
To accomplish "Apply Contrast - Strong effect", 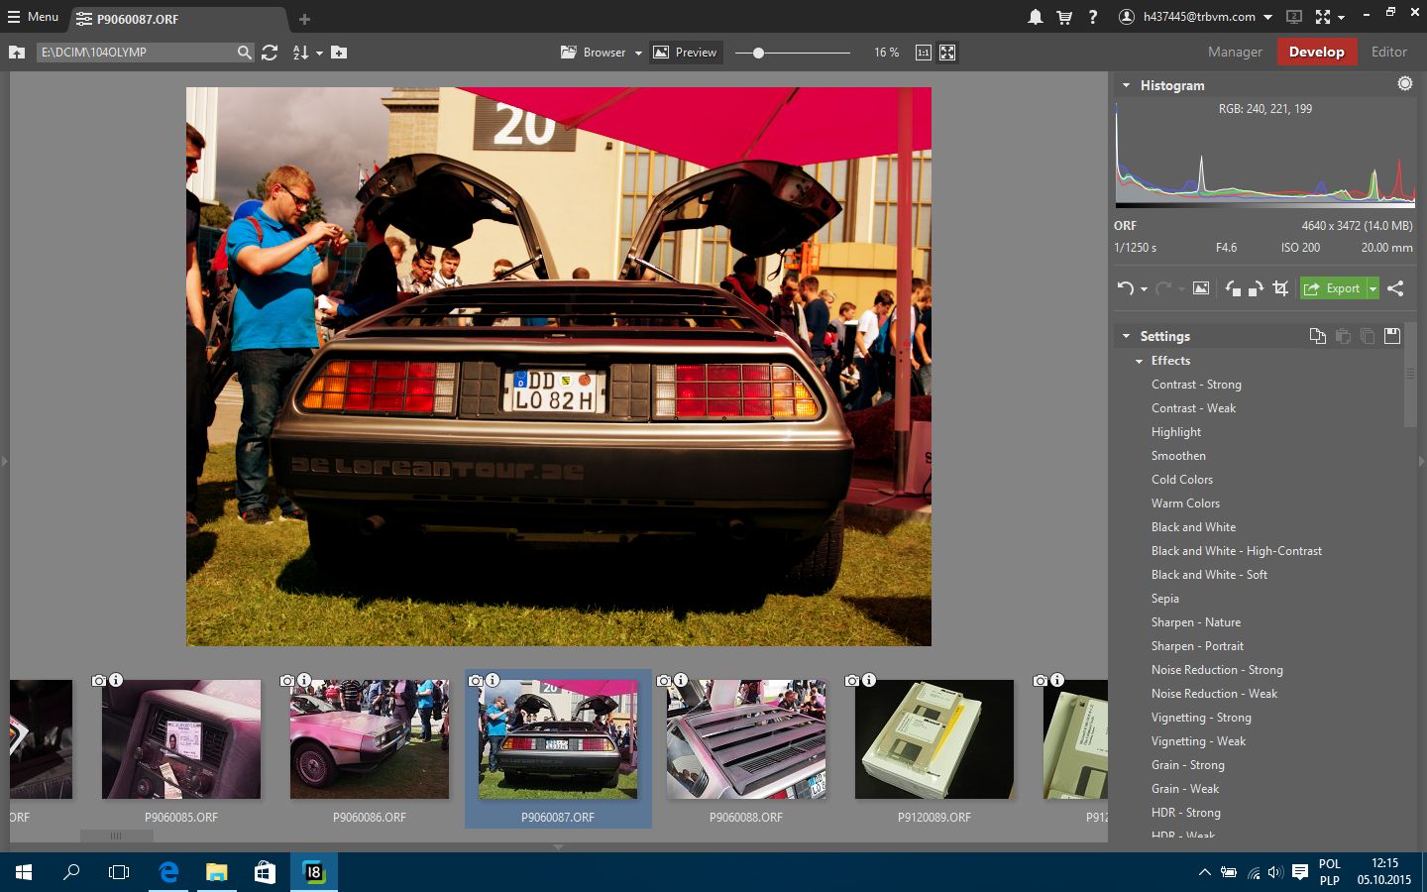I will (x=1196, y=385).
